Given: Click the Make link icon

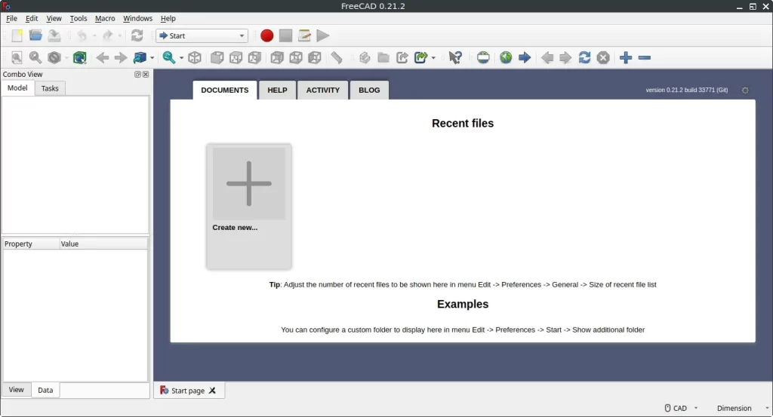Looking at the screenshot, I should (402, 57).
